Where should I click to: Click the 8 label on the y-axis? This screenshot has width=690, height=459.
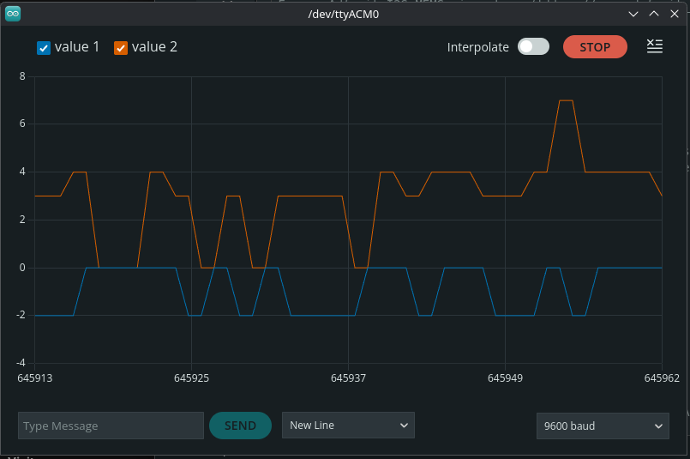(x=22, y=76)
